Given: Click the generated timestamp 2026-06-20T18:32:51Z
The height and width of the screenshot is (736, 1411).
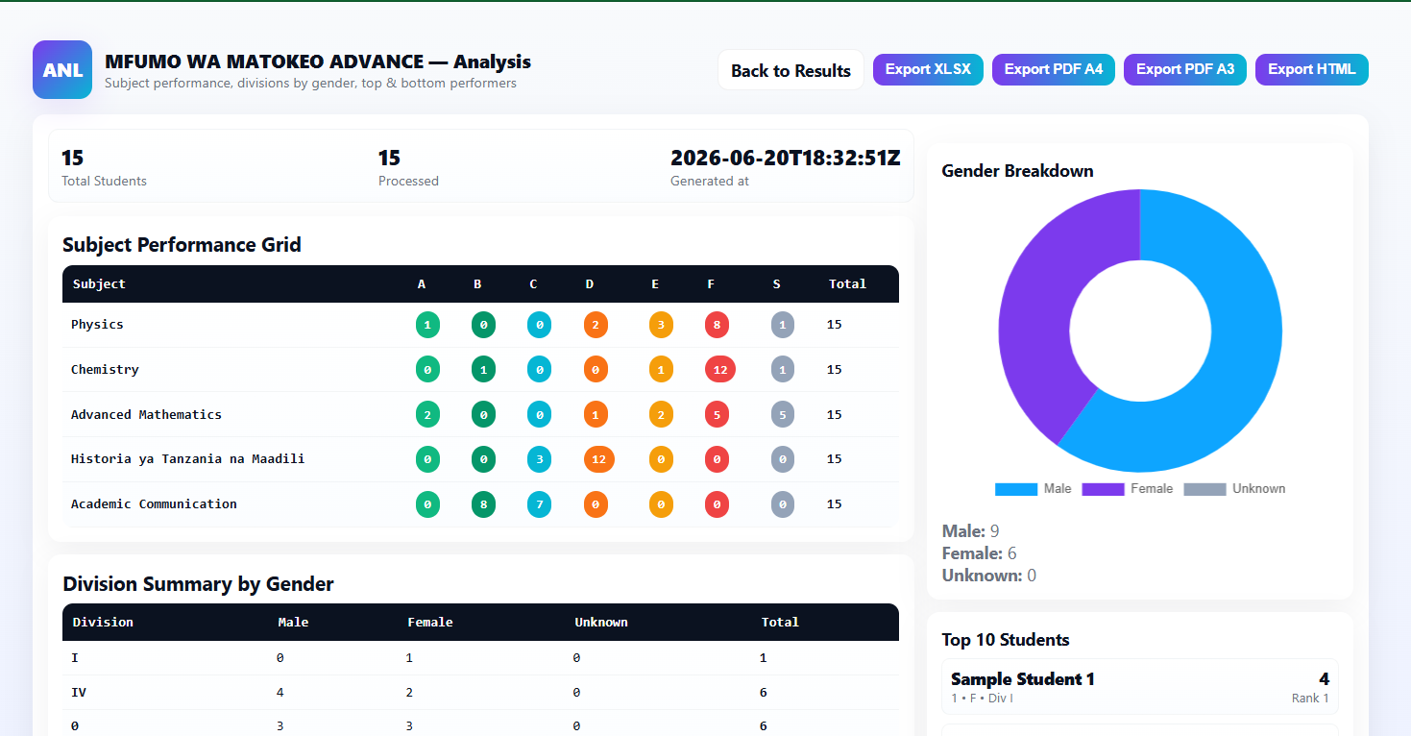Looking at the screenshot, I should (x=785, y=158).
